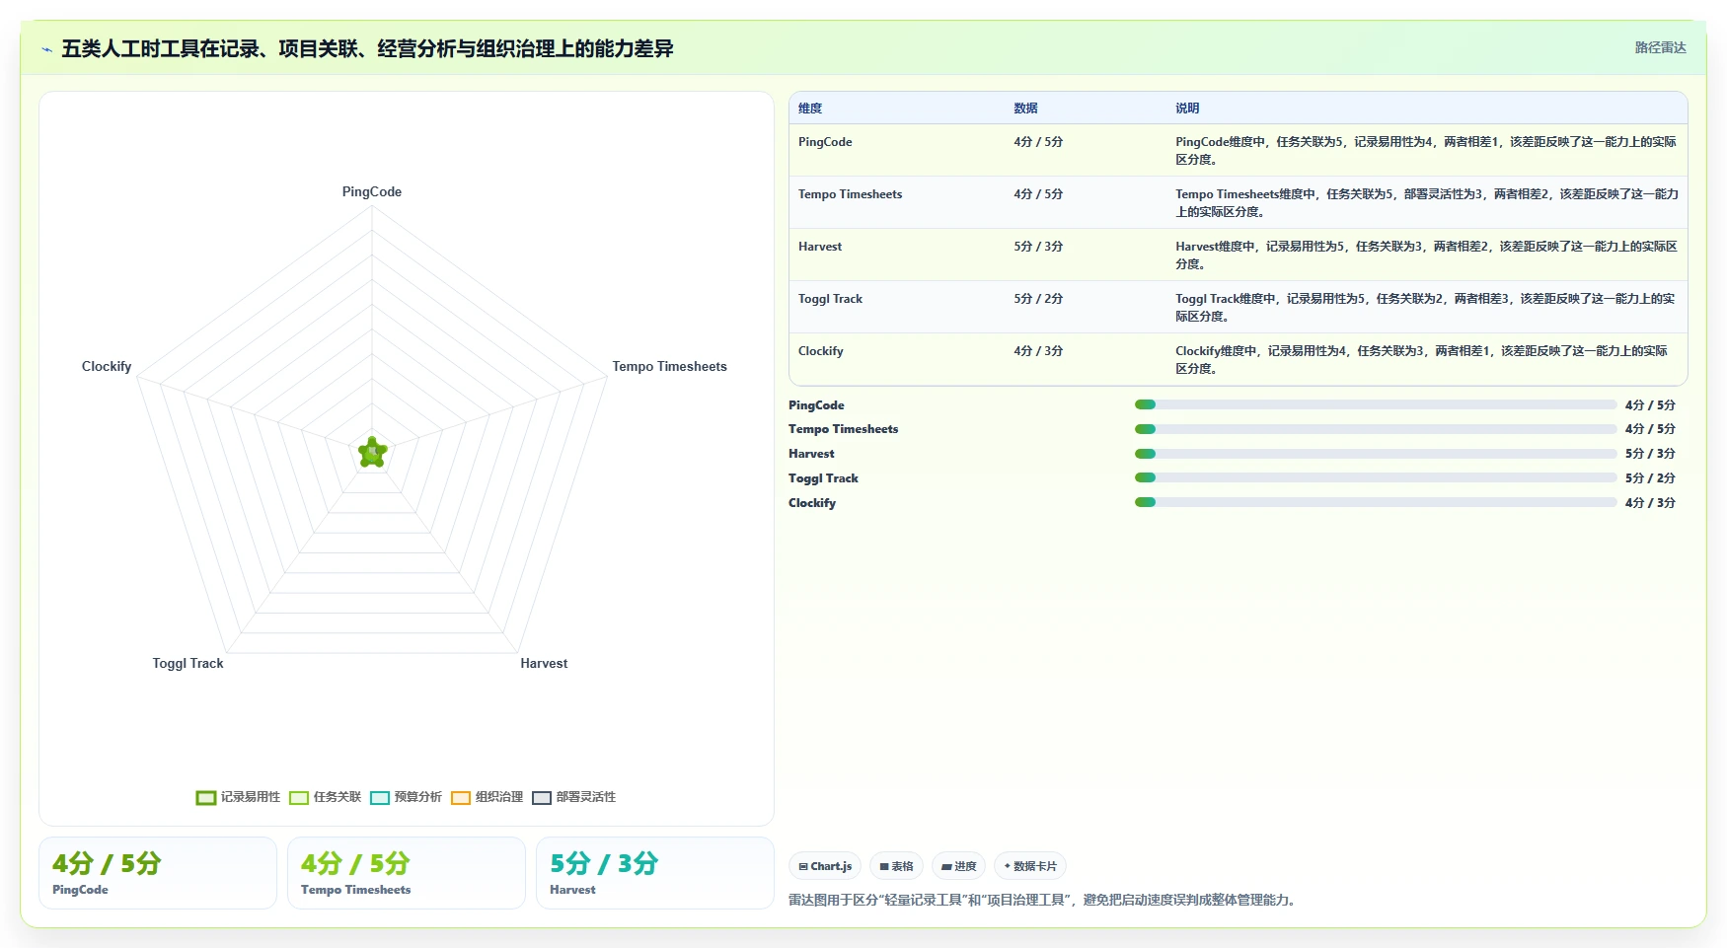Click the Toggl Track progress bar
Viewport: 1727px width, 948px height.
click(1376, 477)
